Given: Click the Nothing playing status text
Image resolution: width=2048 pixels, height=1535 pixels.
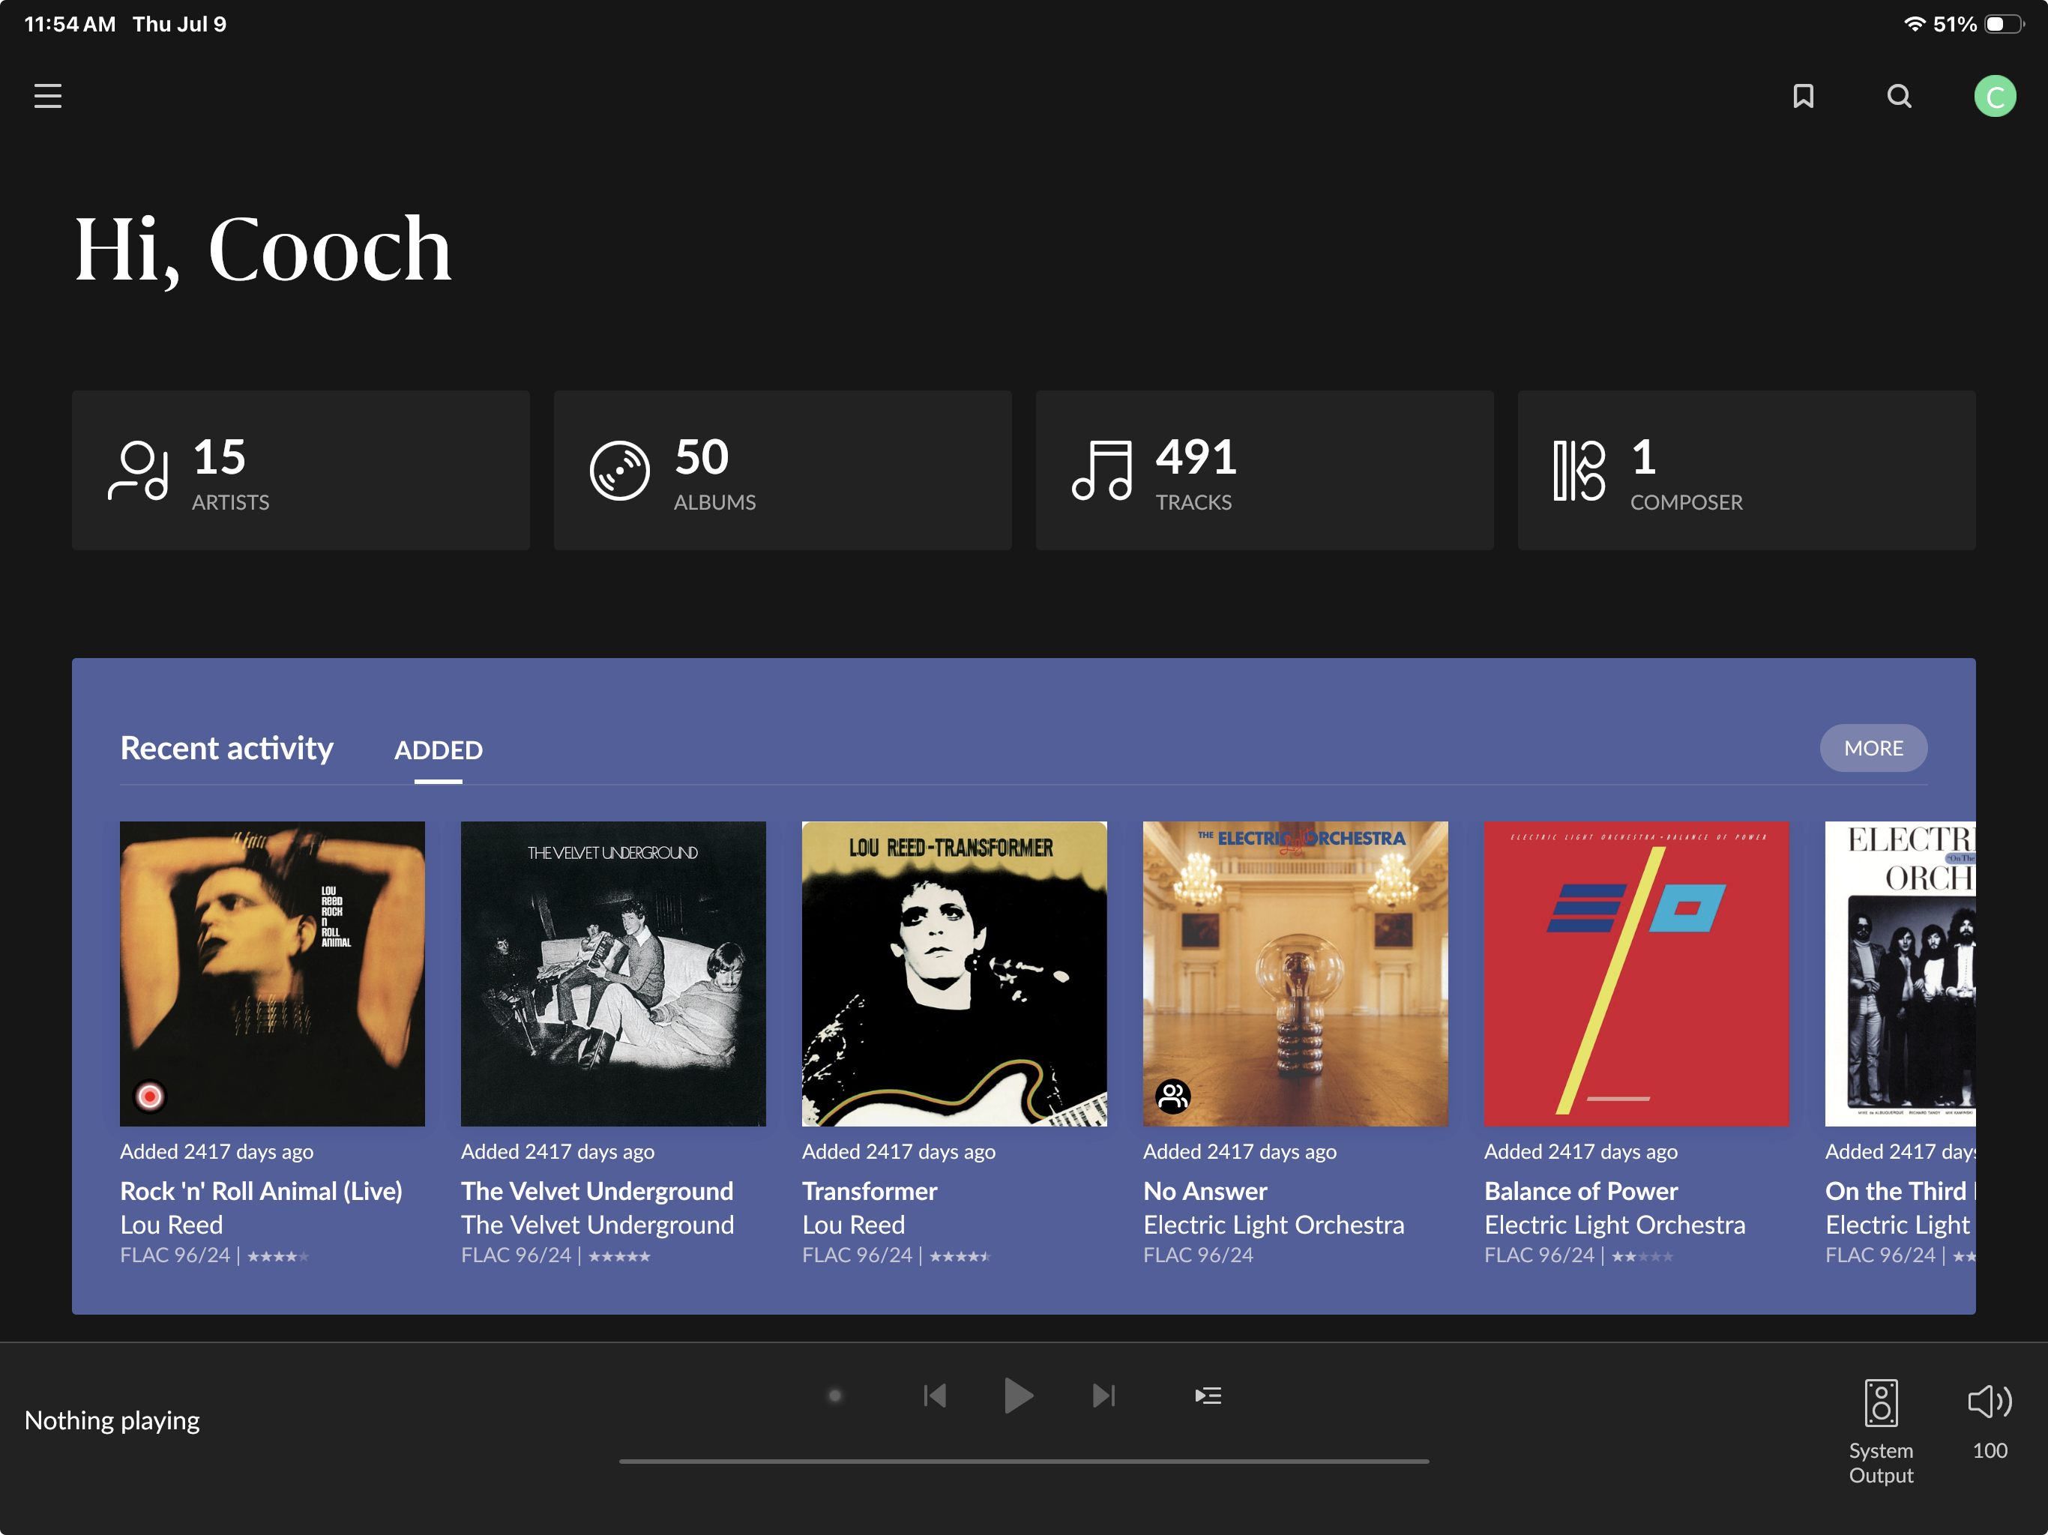Looking at the screenshot, I should (x=112, y=1420).
